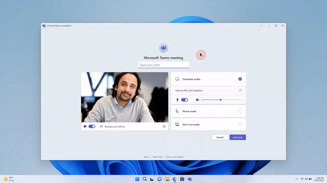Viewport: 327px width, 183px height.
Task: Click the Join now button
Action: pyautogui.click(x=238, y=137)
